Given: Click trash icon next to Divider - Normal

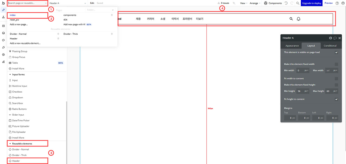Looking at the screenshot, I should click(x=58, y=34).
